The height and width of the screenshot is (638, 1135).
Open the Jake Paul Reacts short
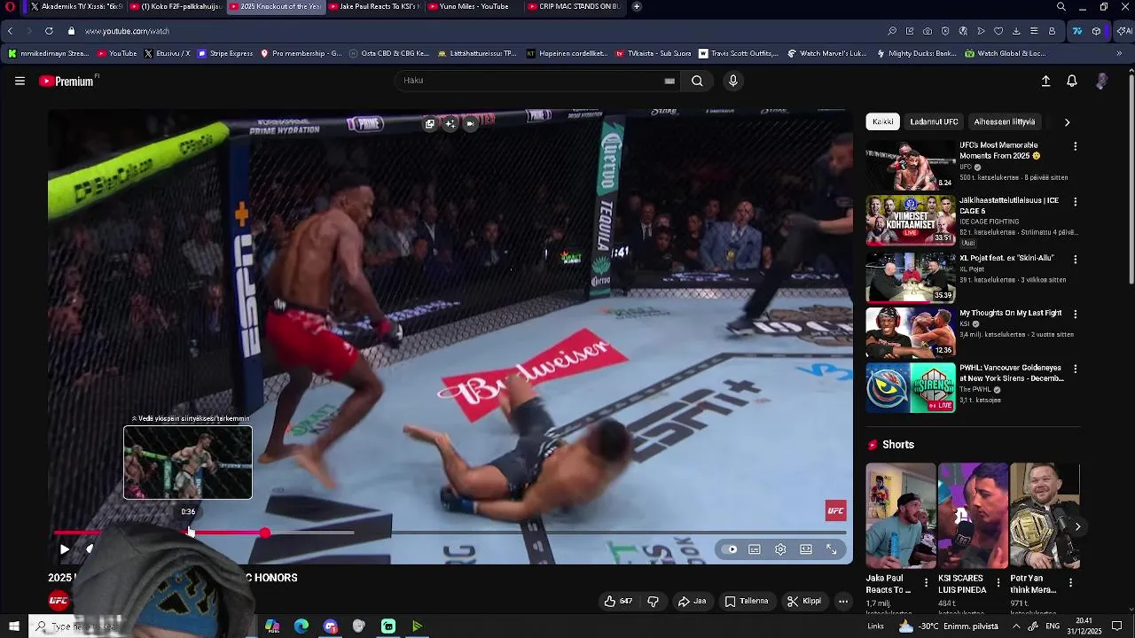901,516
